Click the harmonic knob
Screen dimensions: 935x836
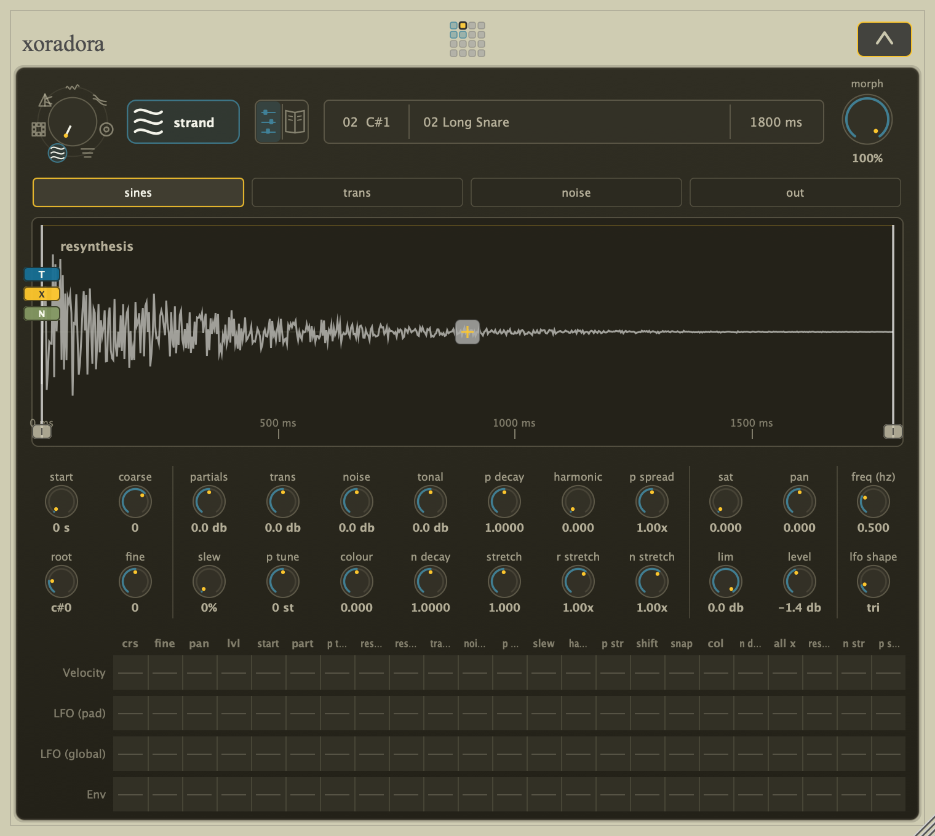pyautogui.click(x=578, y=502)
